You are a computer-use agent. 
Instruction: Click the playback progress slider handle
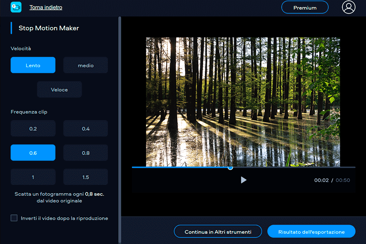coord(230,167)
